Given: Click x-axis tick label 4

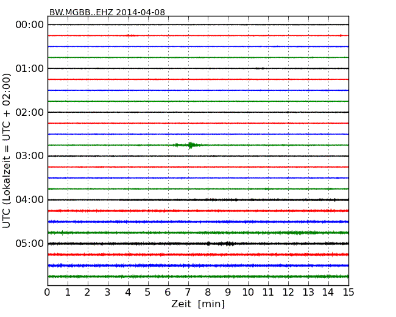Looking at the screenshot, I should (x=128, y=293).
